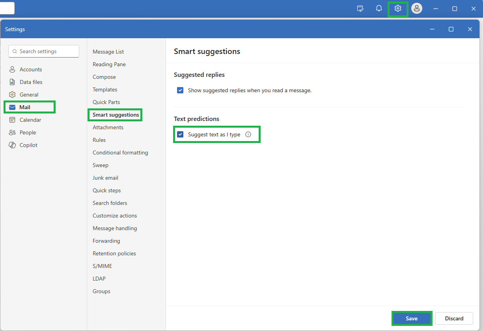This screenshot has width=483, height=331.
Task: Open the Attachments settings
Action: 108,127
